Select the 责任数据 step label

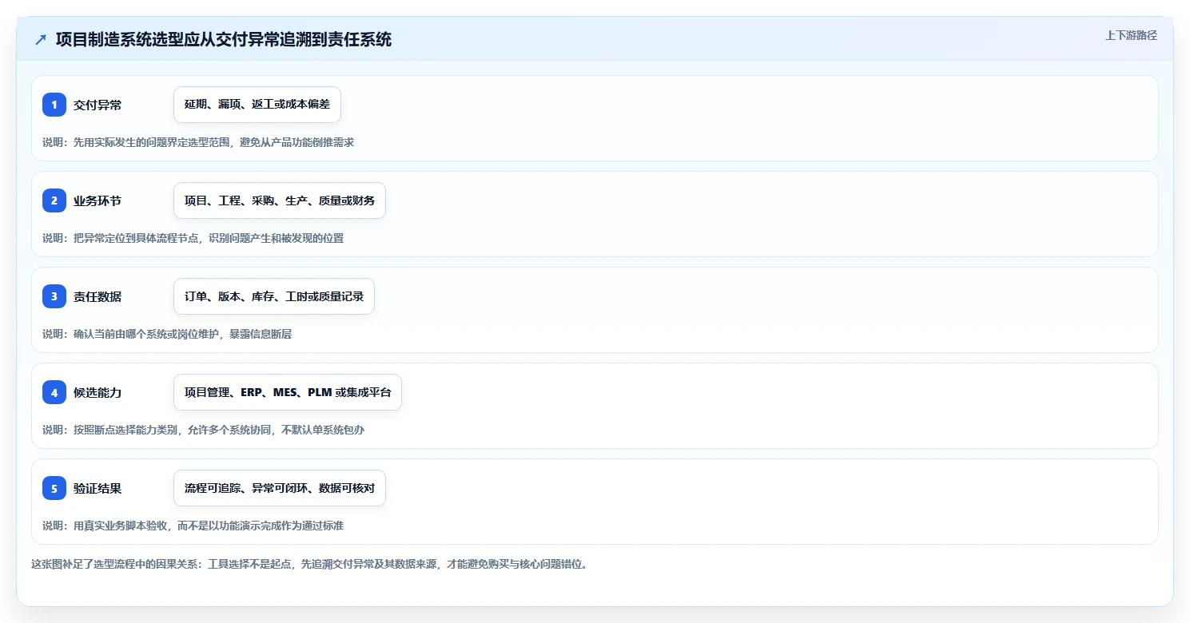coord(98,296)
